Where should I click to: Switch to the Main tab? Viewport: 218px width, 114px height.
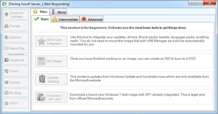pos(40,12)
